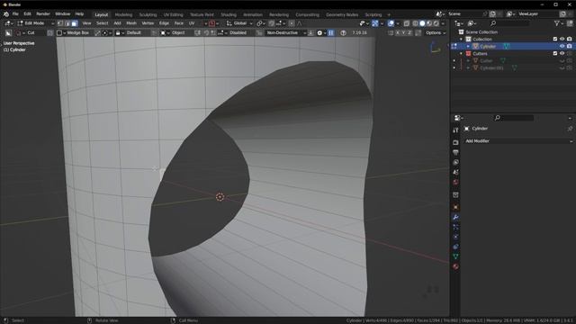
Task: Toggle viewport overlays button
Action: click(x=391, y=23)
